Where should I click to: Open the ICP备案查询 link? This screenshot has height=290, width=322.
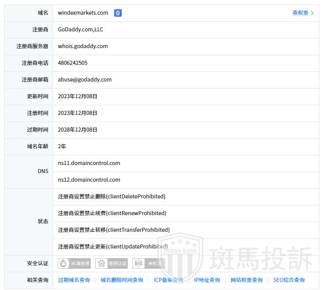(x=168, y=280)
